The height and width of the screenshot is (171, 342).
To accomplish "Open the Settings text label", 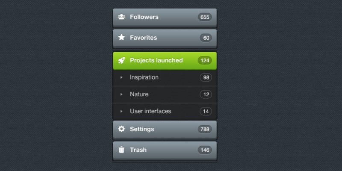I will pyautogui.click(x=142, y=129).
